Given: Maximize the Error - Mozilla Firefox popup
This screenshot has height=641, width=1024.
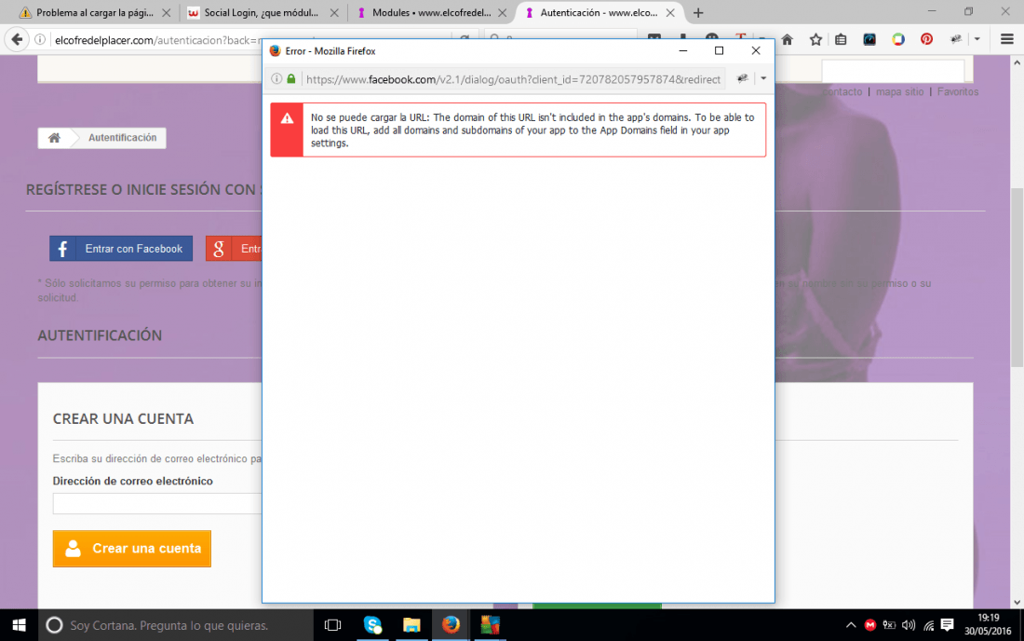Looking at the screenshot, I should pos(719,51).
